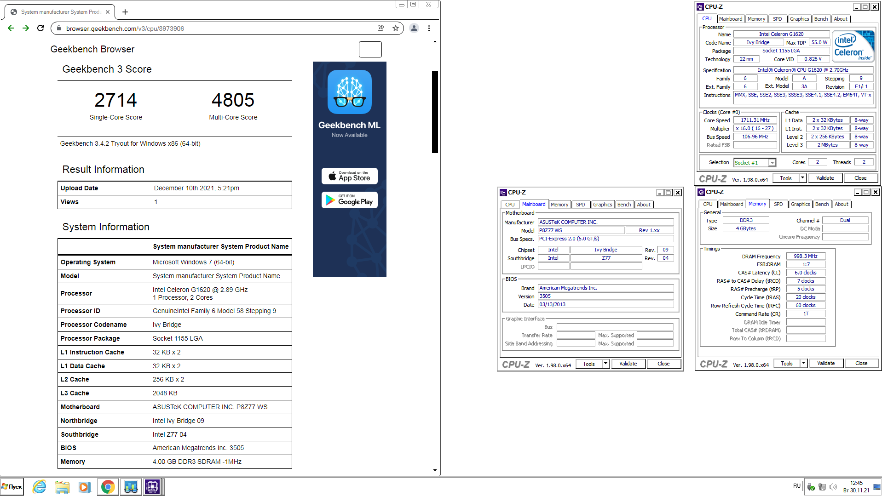The image size is (882, 496).
Task: Open Memory tab in CPU window
Action: tap(756, 19)
